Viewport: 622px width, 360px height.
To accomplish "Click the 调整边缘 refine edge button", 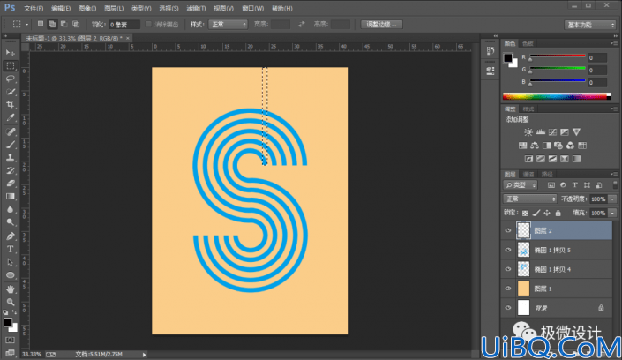I will 381,25.
